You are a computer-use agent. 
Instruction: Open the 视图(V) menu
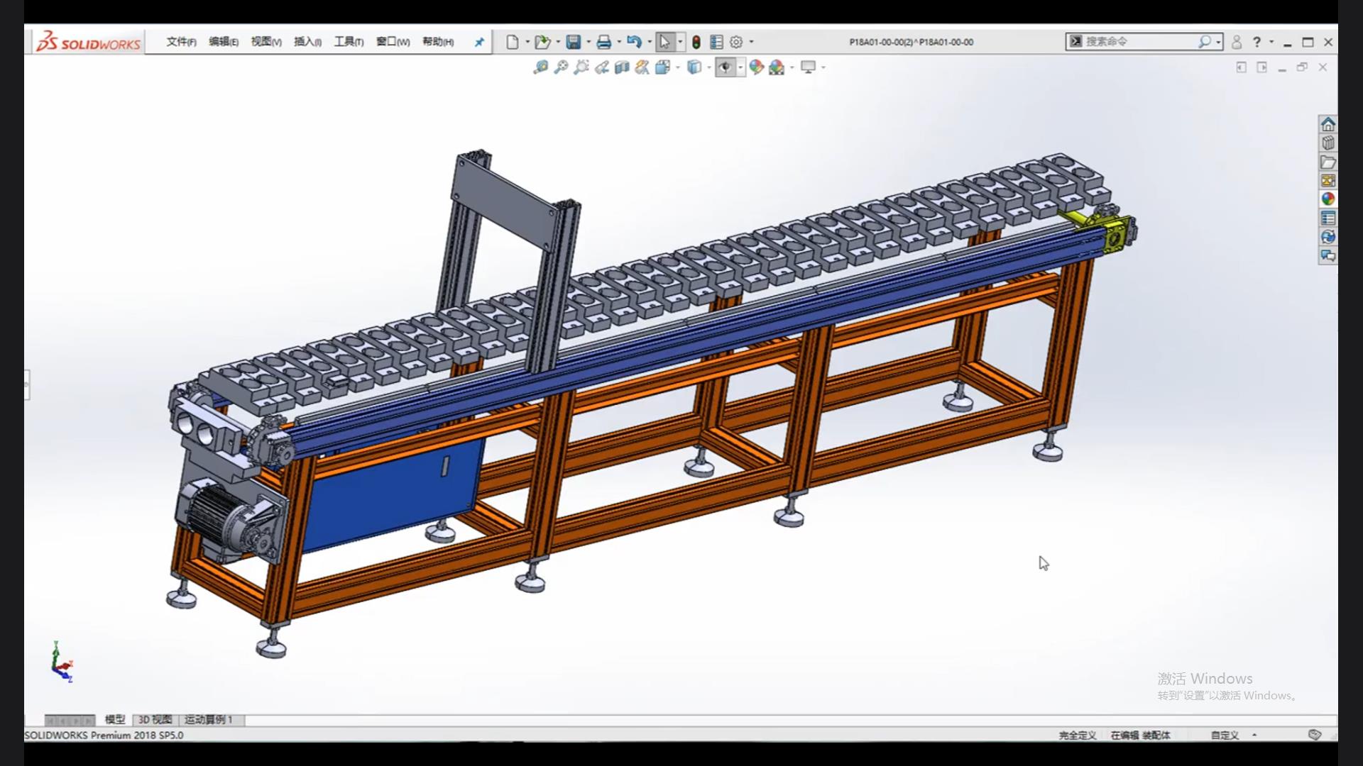(266, 42)
